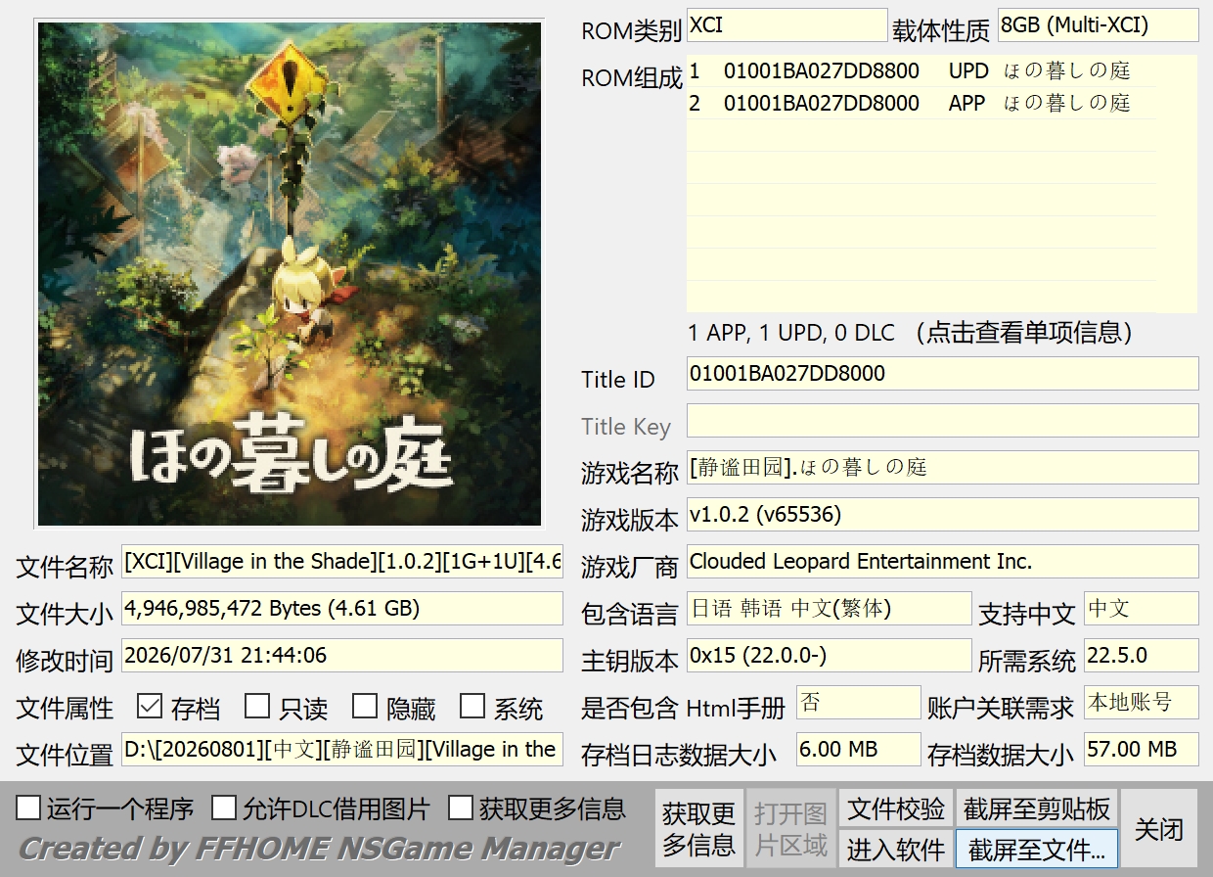Click the '1 APP, 1 UPD, 0 DLC' summary text
The image size is (1213, 877).
point(791,333)
